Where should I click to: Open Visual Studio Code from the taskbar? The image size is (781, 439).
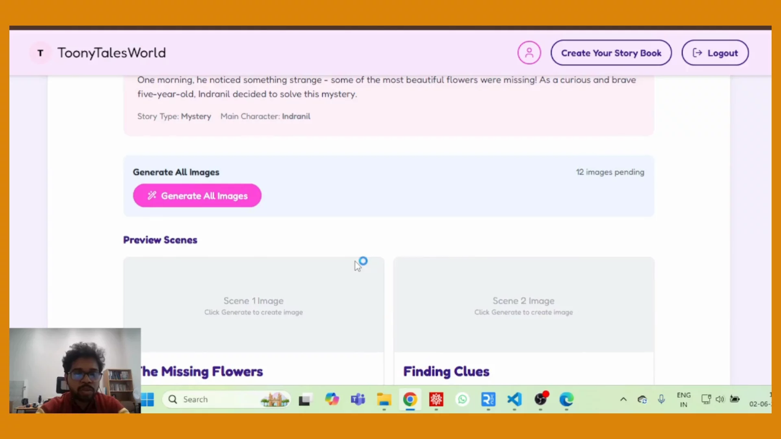pyautogui.click(x=515, y=400)
